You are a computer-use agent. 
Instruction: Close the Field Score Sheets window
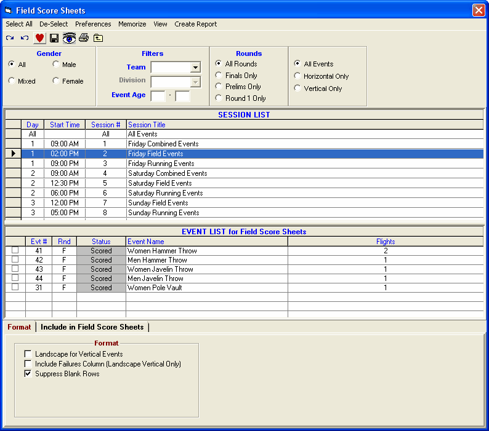pos(479,10)
